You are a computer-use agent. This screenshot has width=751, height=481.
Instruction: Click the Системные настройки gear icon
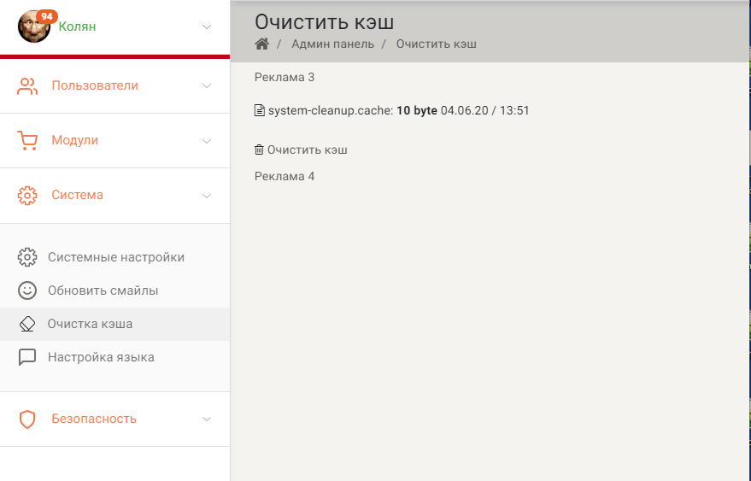pos(27,257)
